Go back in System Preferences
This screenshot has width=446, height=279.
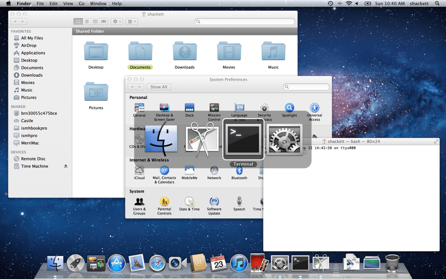coord(132,87)
